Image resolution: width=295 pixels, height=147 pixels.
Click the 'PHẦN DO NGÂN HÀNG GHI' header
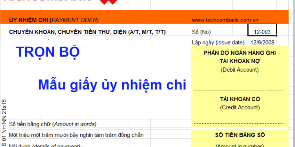tap(240, 53)
